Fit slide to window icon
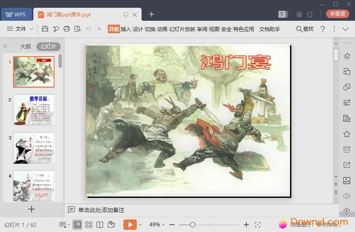This screenshot has width=355, height=232. click(258, 225)
